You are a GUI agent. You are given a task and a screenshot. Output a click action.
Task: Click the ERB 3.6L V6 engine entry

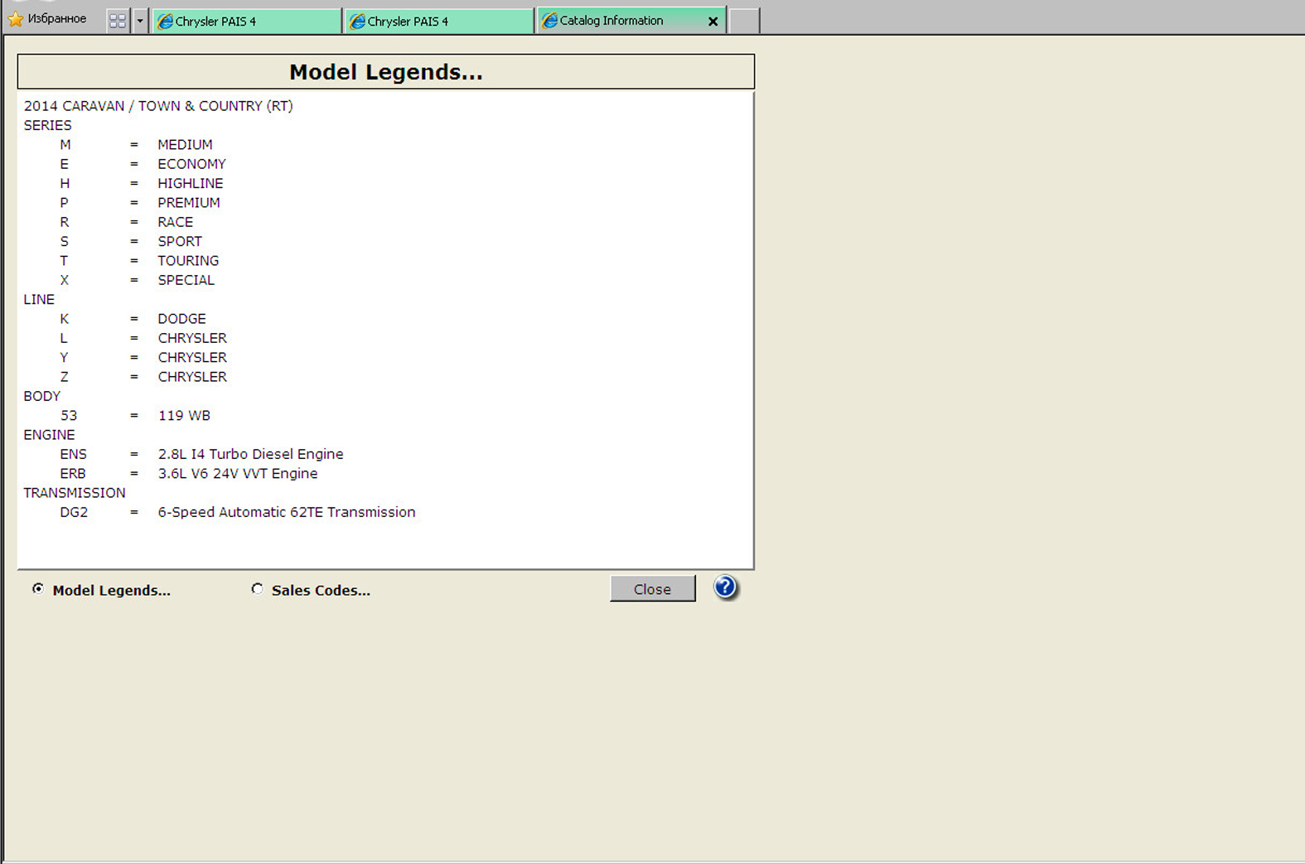(237, 474)
